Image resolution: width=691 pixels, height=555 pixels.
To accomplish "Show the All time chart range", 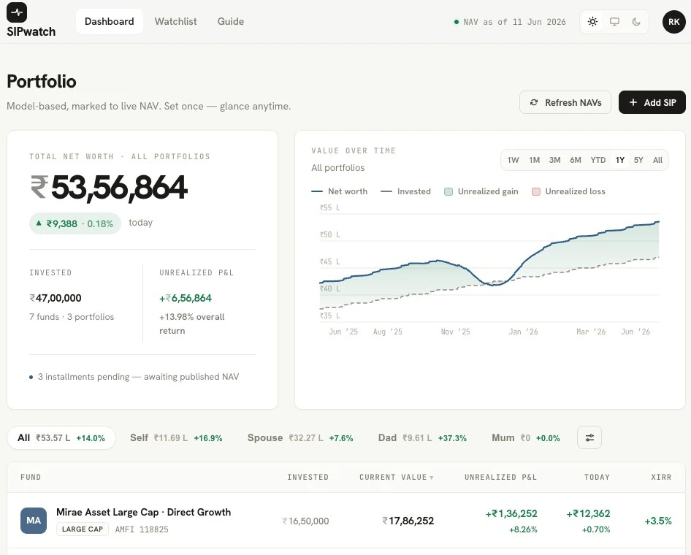I will click(x=657, y=160).
